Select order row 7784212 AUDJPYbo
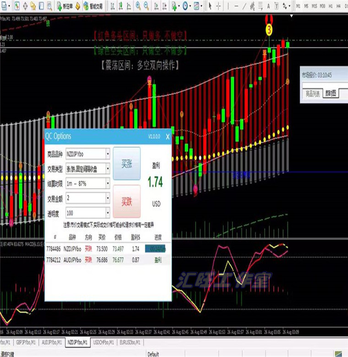The width and height of the screenshot is (348, 357). [108, 260]
